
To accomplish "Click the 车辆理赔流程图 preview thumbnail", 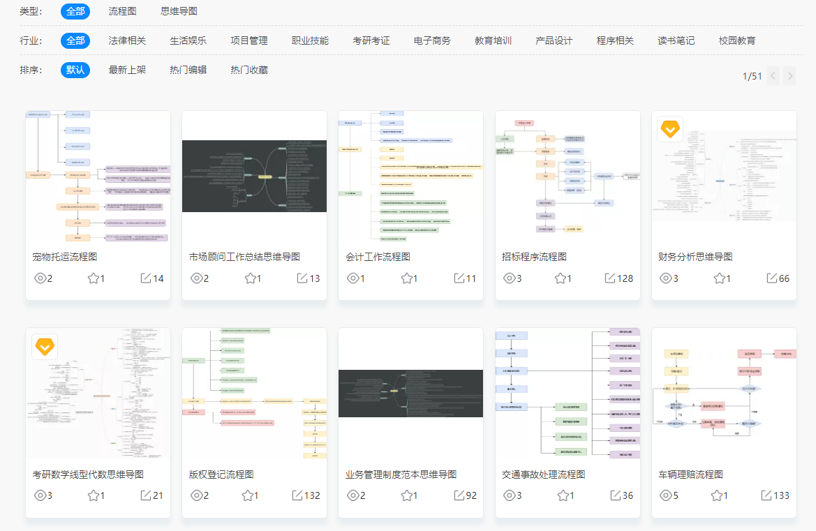I will click(723, 394).
